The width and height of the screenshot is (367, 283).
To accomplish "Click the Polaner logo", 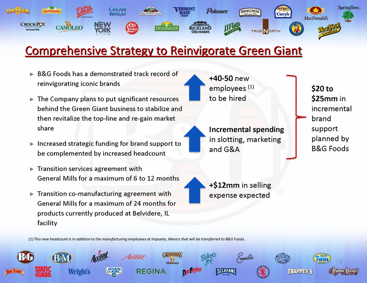I will coord(217,11).
